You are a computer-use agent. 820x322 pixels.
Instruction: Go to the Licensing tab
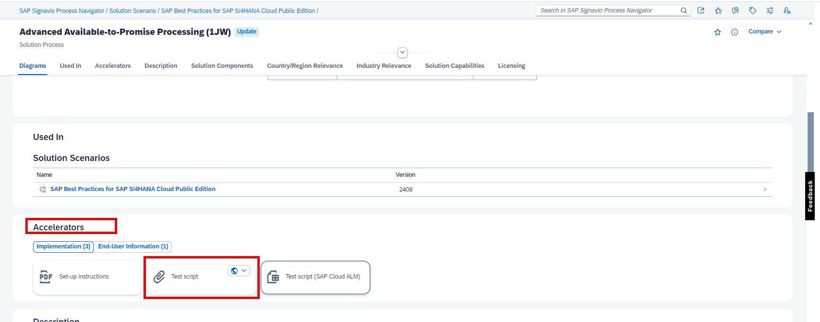point(511,66)
